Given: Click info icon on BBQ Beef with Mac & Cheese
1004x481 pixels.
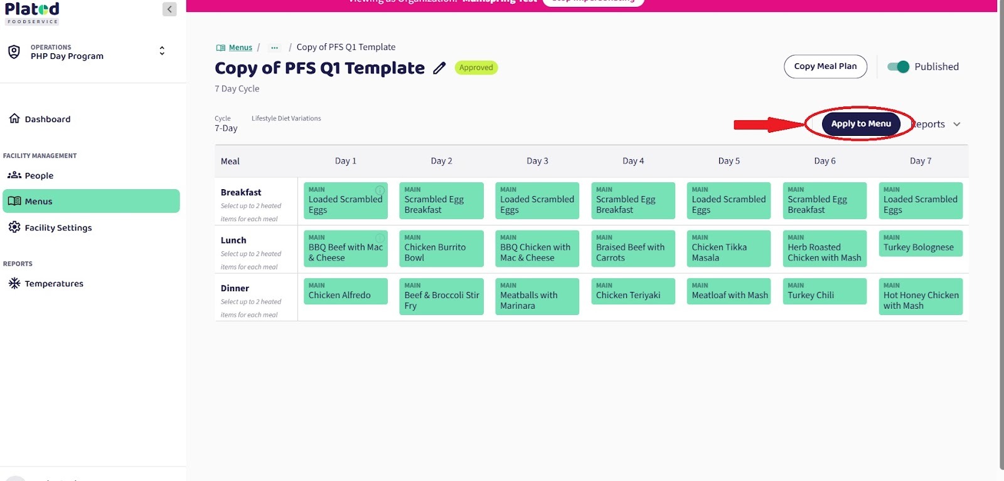Looking at the screenshot, I should 380,238.
